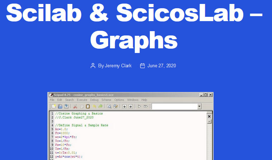Open the Scheme menu
The width and height of the screenshot is (272, 160).
click(106, 100)
